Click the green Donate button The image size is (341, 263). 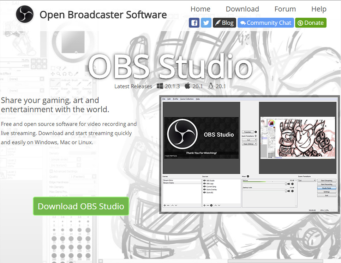(311, 23)
